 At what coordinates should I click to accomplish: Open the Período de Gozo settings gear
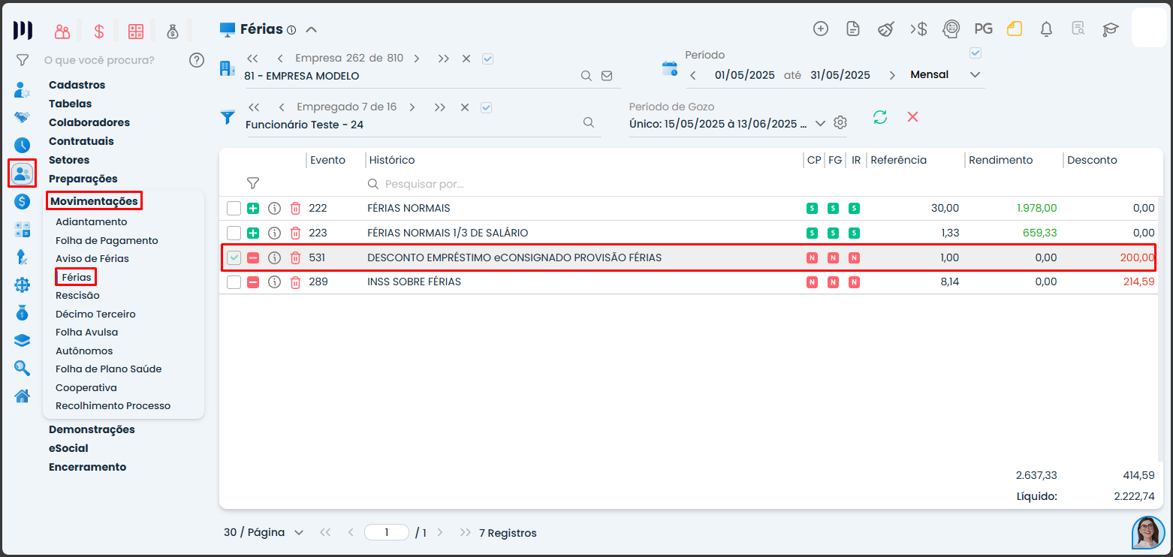coord(840,122)
